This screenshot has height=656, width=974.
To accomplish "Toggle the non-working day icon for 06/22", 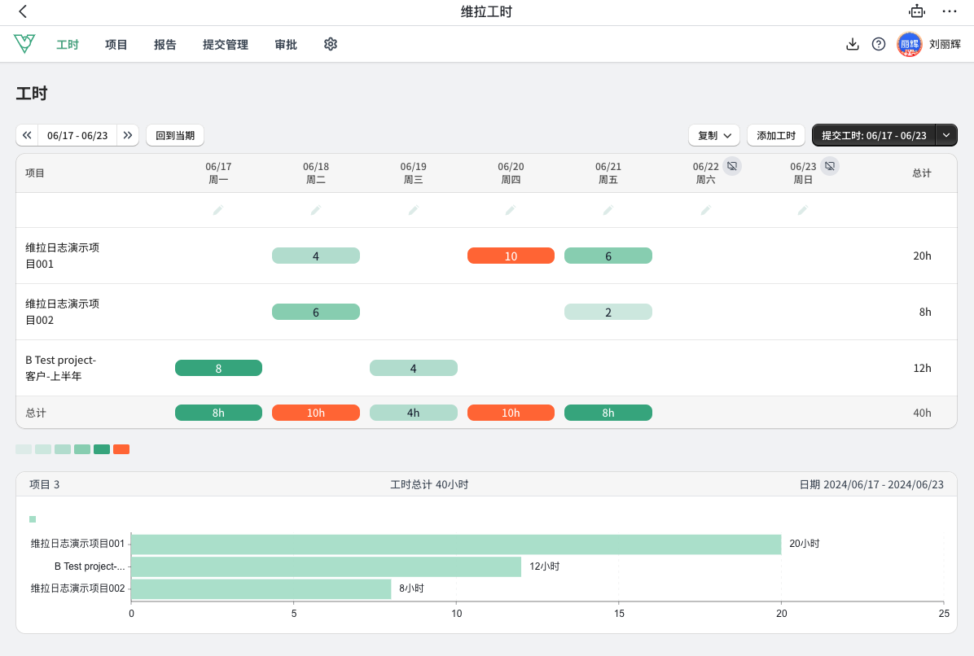I will pyautogui.click(x=732, y=166).
